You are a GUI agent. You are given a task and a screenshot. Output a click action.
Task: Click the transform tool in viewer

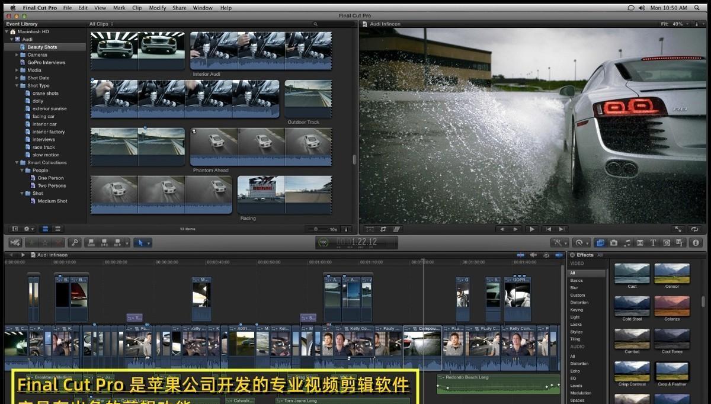tap(370, 229)
